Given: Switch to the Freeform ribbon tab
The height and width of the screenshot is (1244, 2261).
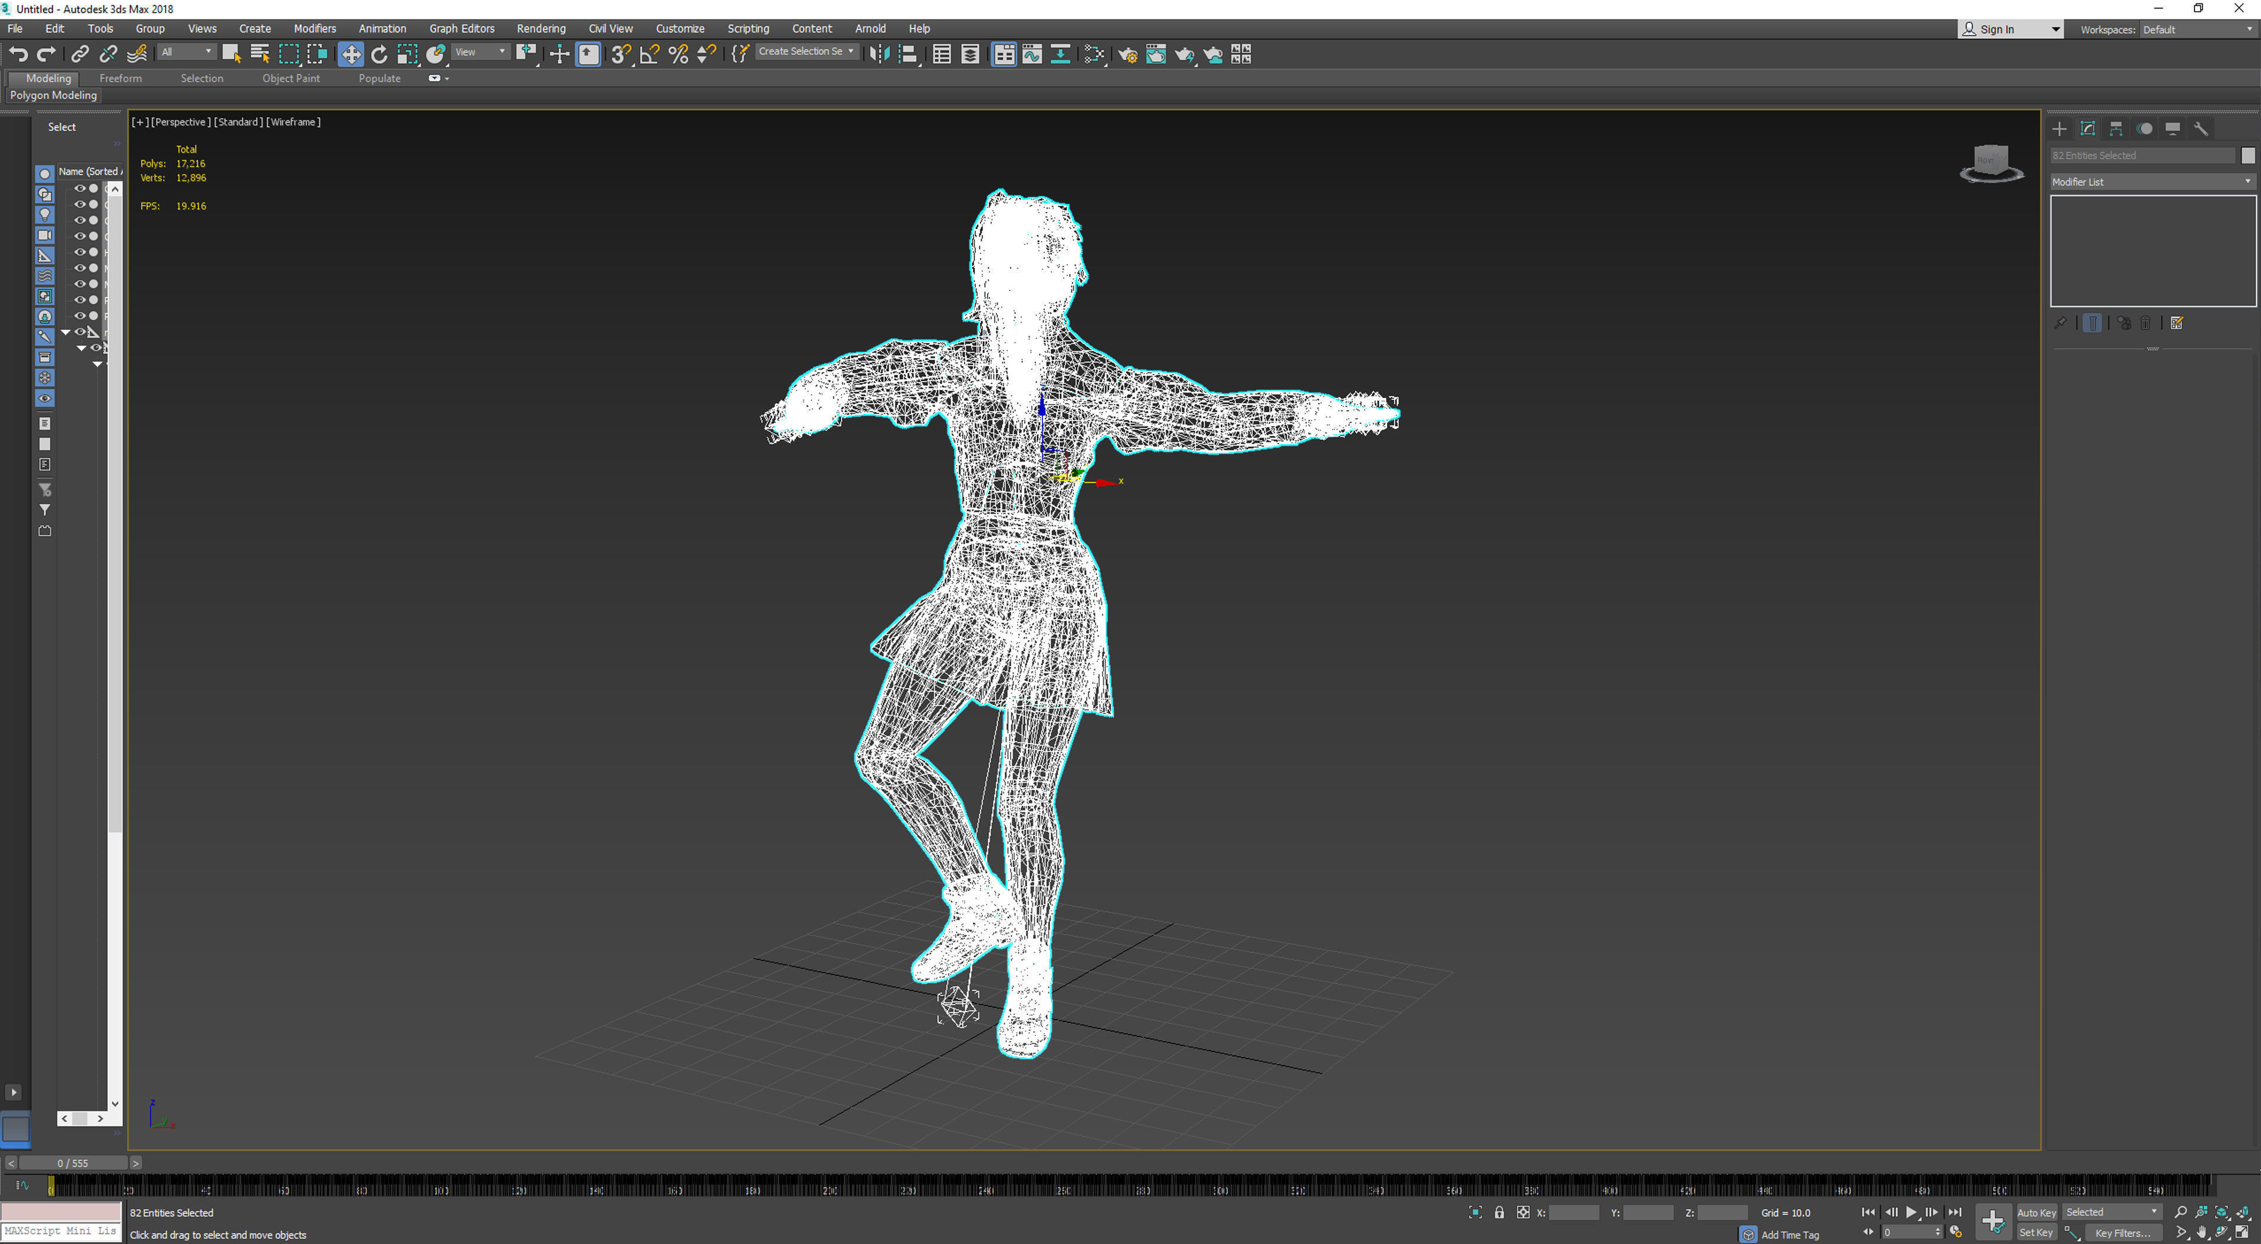Looking at the screenshot, I should pos(120,78).
